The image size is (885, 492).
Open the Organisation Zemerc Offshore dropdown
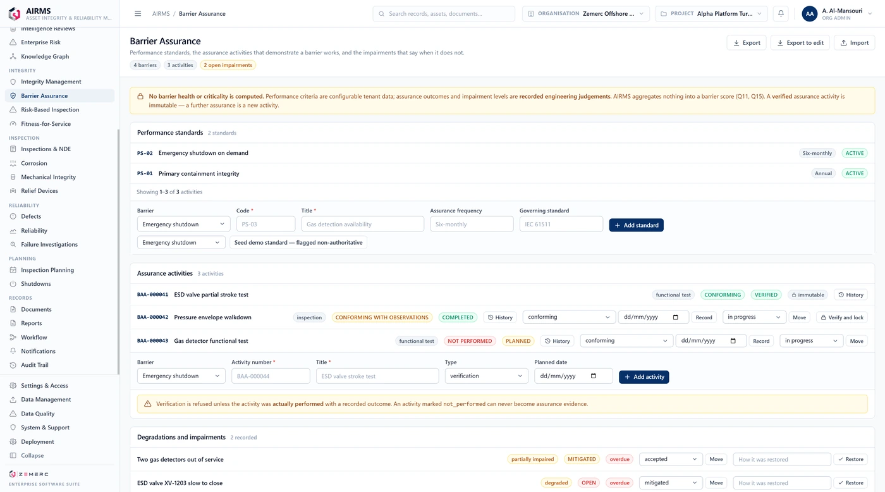tap(585, 13)
